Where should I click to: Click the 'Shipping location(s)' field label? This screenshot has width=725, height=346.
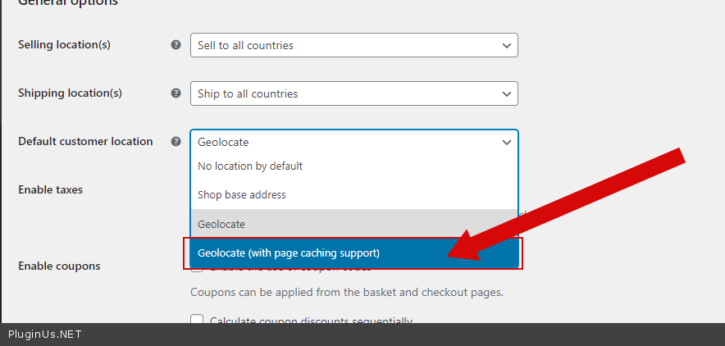click(x=70, y=93)
